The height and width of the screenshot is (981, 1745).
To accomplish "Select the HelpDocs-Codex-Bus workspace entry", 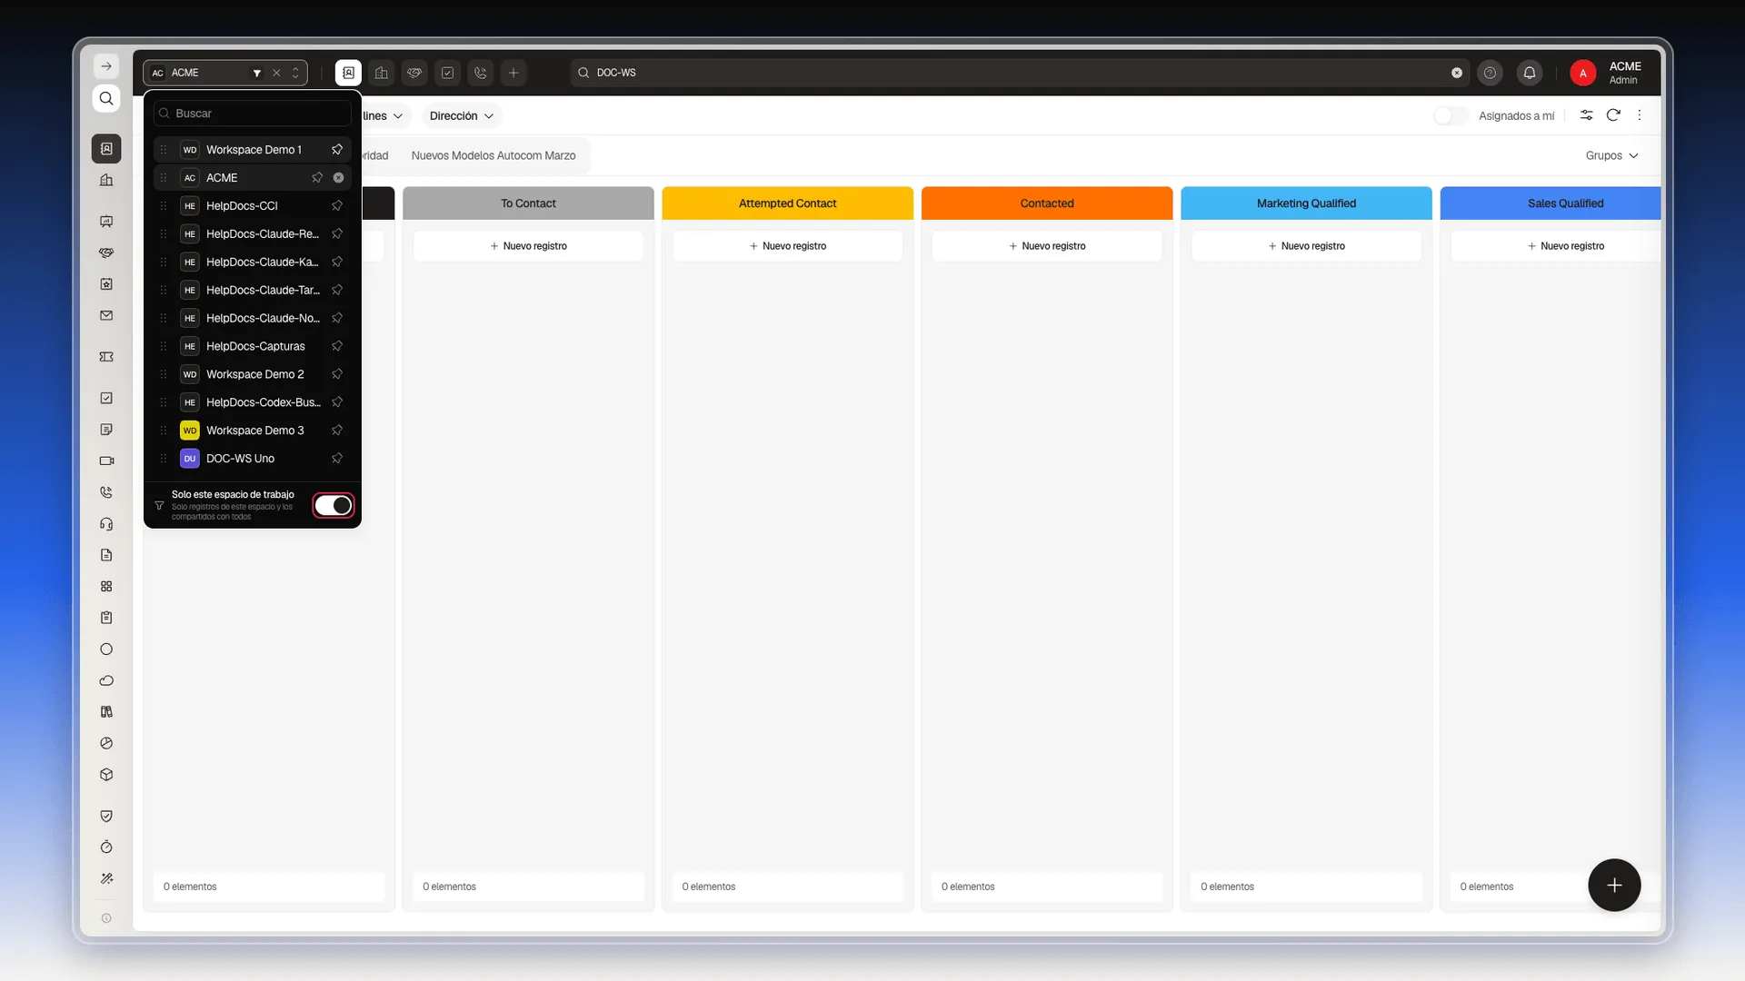I will [x=253, y=402].
